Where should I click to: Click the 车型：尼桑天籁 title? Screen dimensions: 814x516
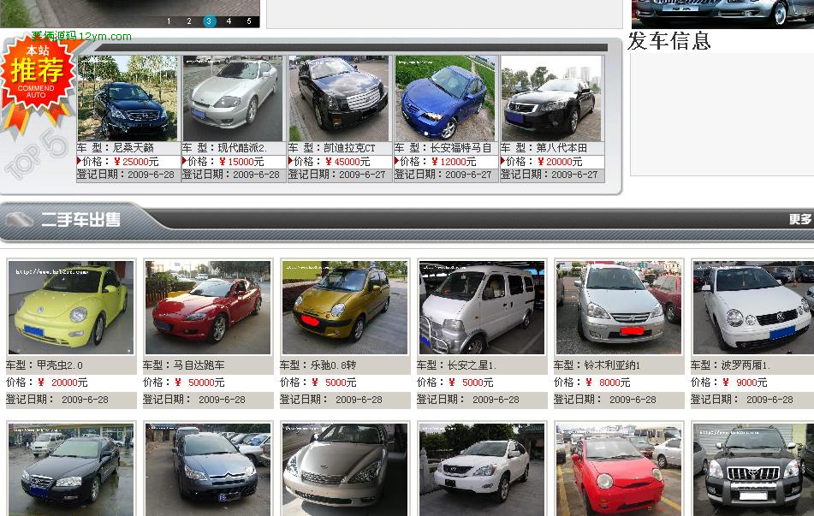(116, 148)
